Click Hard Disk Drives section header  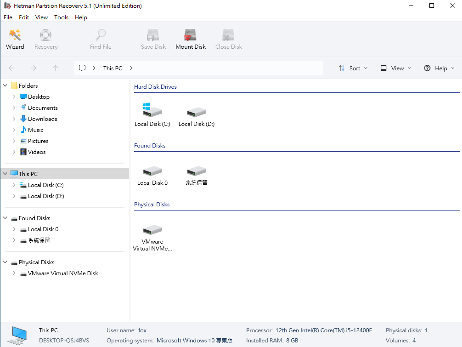coord(155,87)
